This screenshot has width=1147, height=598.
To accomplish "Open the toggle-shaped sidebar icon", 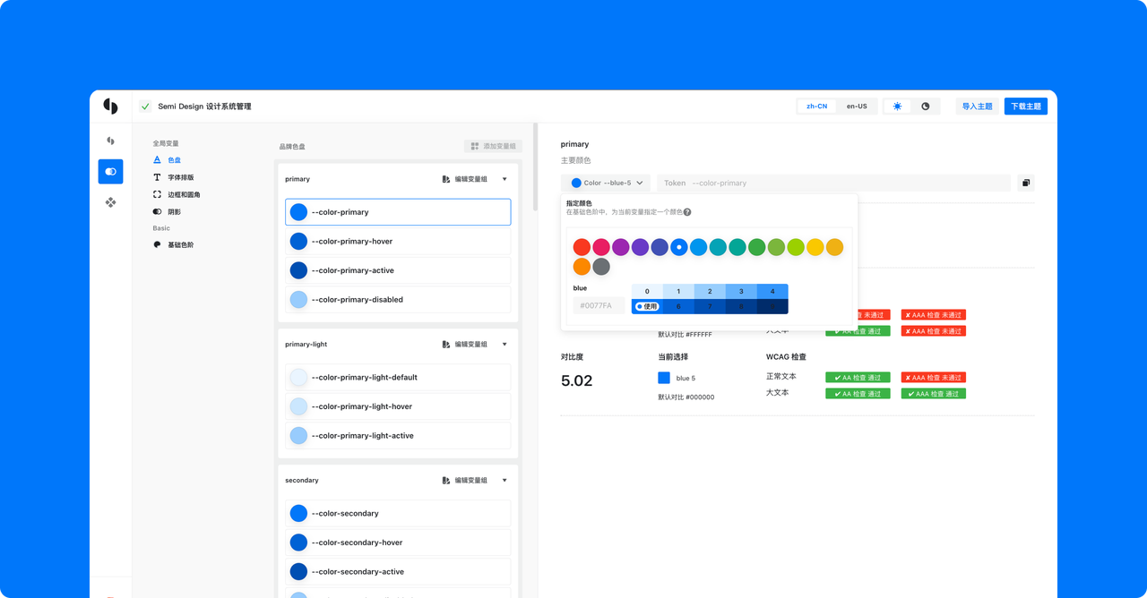I will point(110,171).
